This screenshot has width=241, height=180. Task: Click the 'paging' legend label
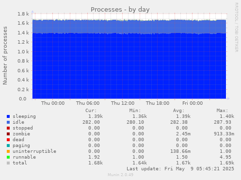[x=21, y=146]
